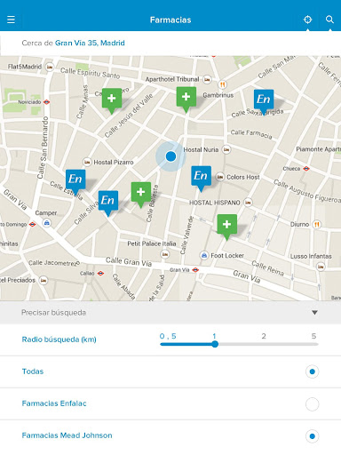Click the Precisar búsqueda header bar
341x455 pixels.
170,313
